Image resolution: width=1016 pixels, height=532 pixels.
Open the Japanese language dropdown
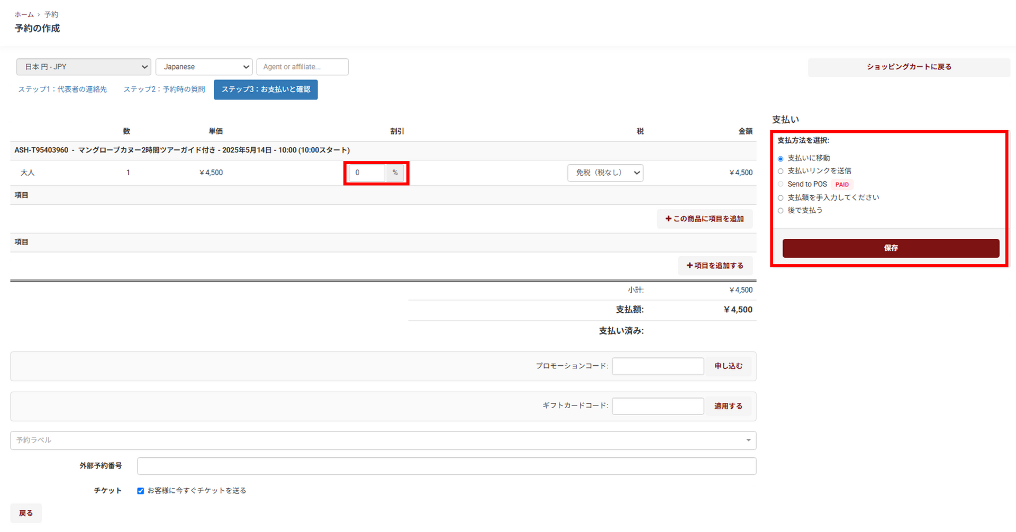tap(204, 67)
